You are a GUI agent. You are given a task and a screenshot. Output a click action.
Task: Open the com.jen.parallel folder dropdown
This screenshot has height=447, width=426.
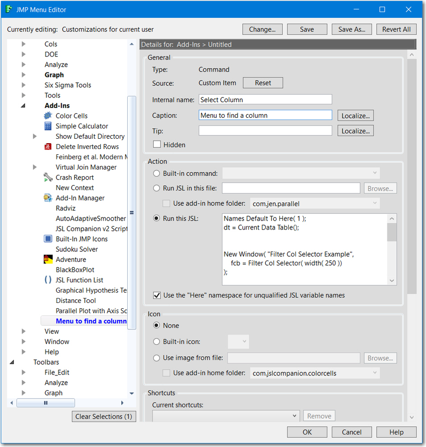(315, 204)
